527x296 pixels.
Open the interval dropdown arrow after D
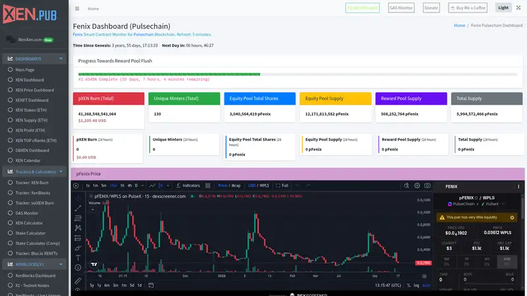coord(142,185)
